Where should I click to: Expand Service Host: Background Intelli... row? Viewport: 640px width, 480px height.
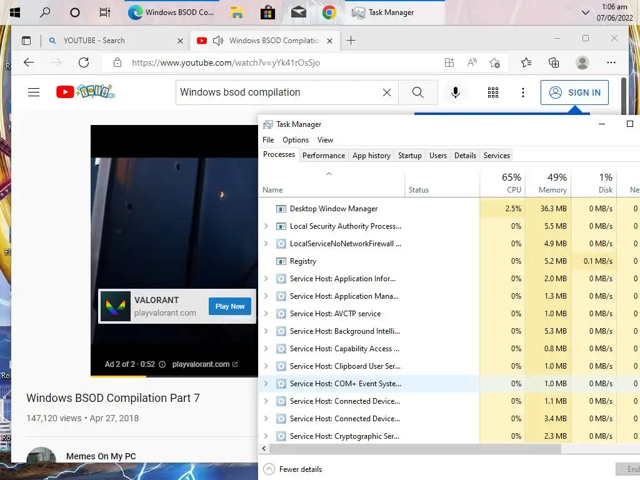coord(266,331)
